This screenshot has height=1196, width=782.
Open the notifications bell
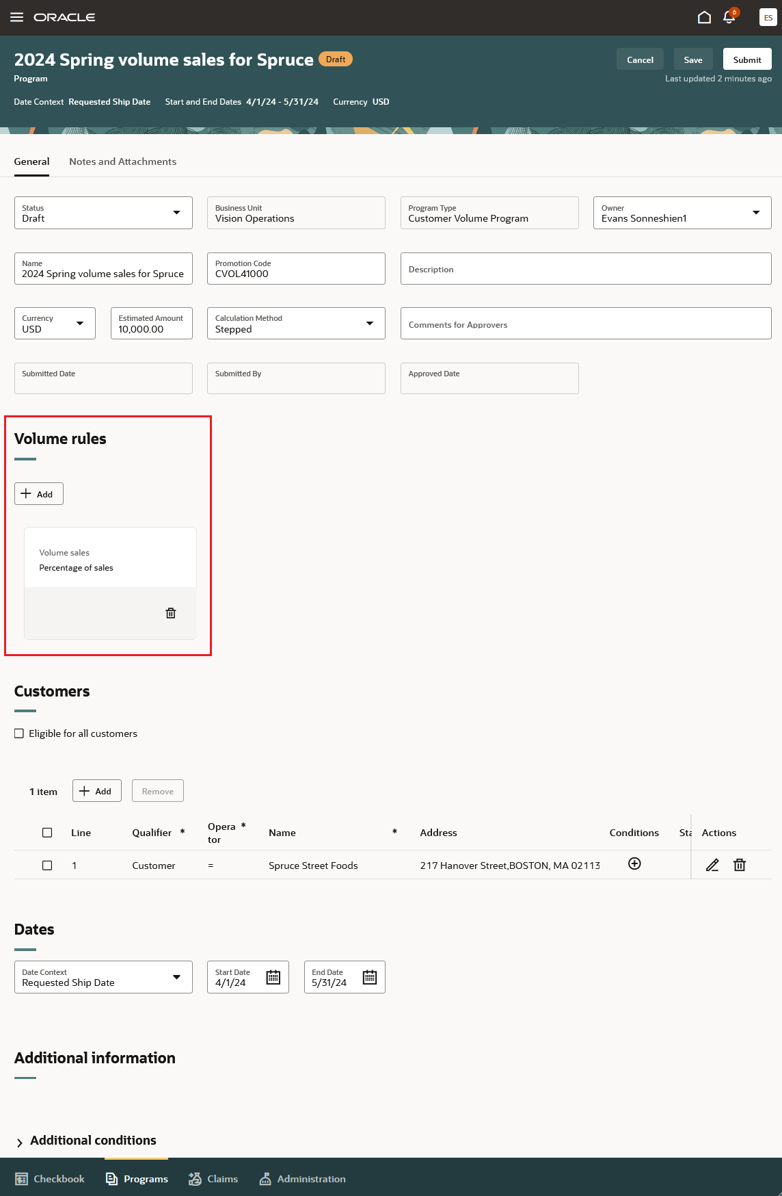click(x=729, y=17)
